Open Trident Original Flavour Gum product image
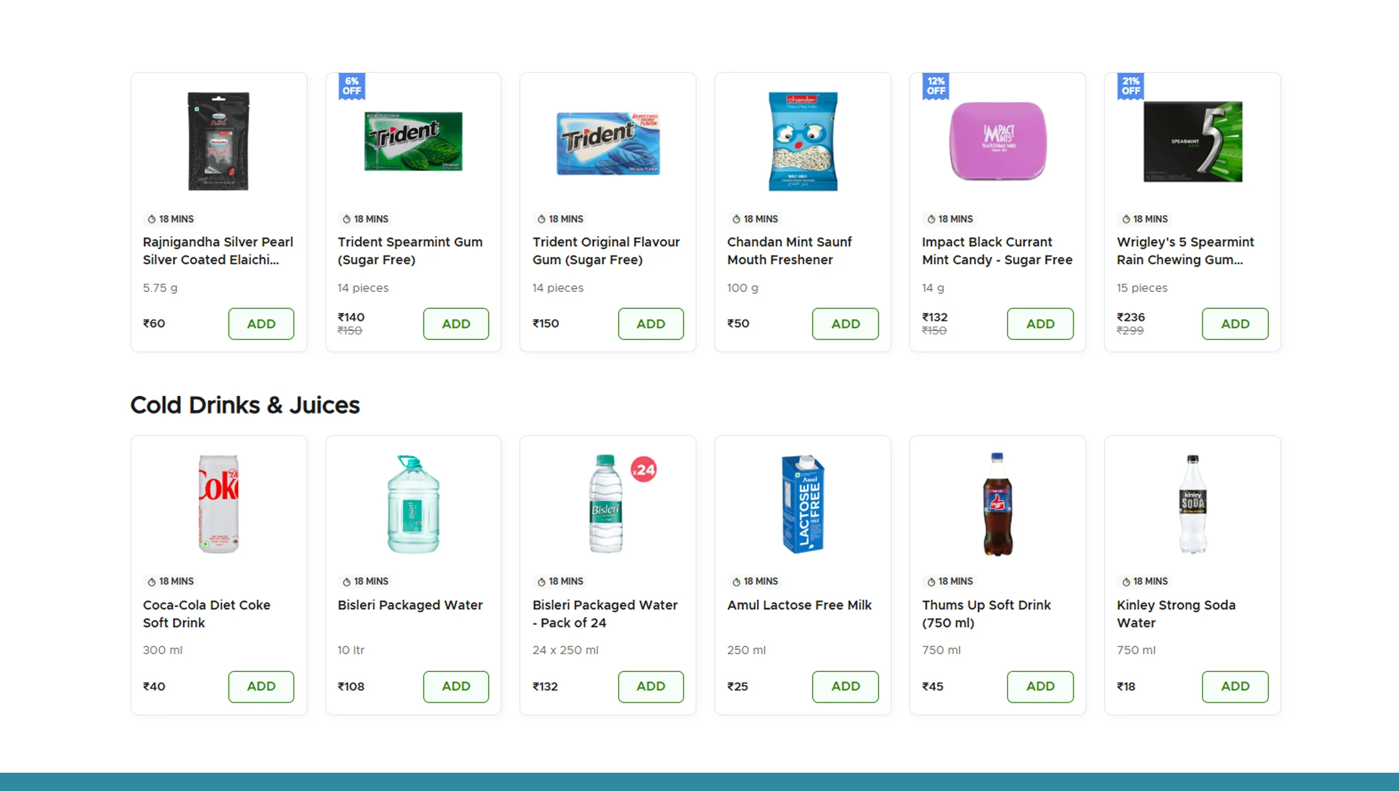The image size is (1399, 791). coord(608,142)
